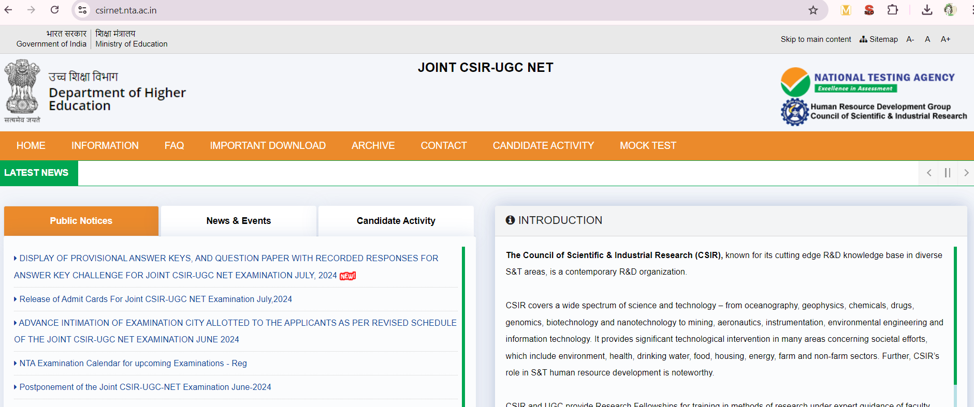Image resolution: width=974 pixels, height=407 pixels.
Task: Click Department of Higher Education text
Action: click(x=117, y=99)
